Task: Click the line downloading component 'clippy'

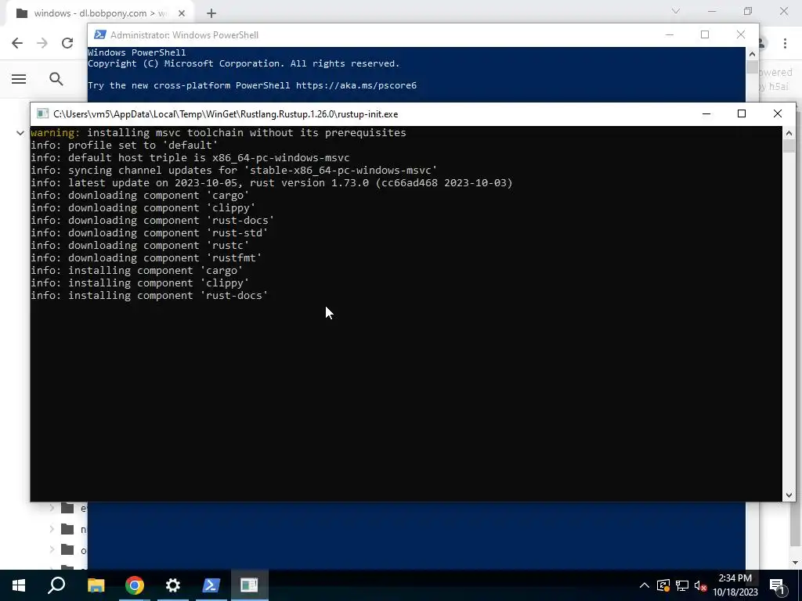Action: tap(143, 208)
